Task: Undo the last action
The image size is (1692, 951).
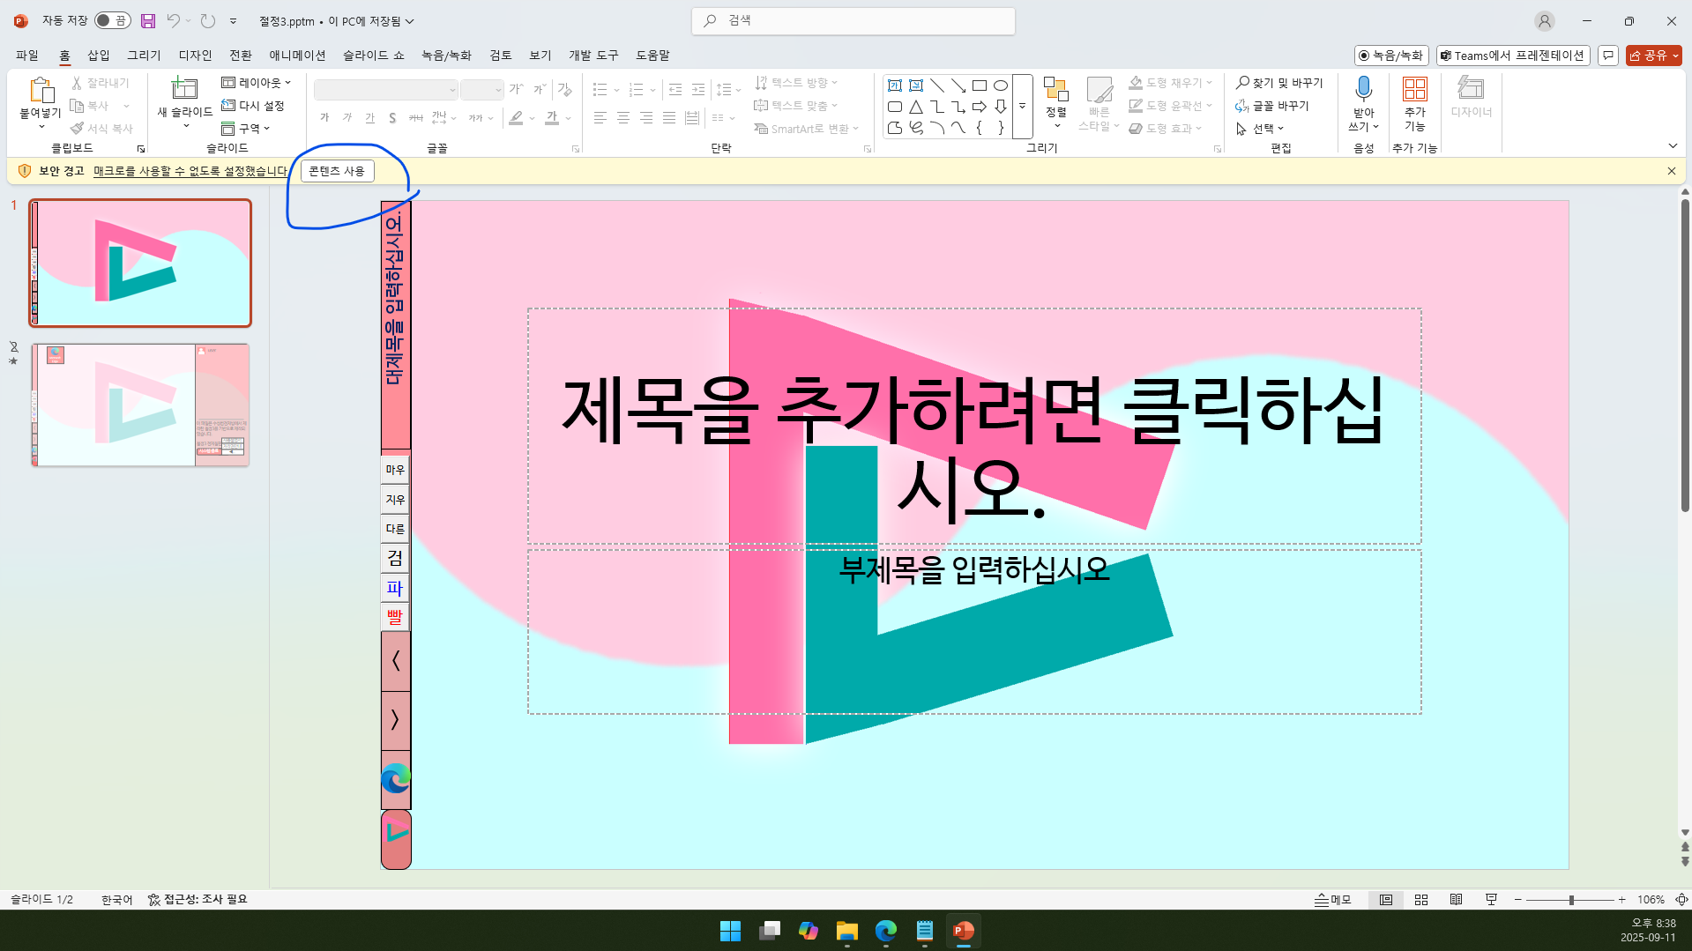Action: pos(173,20)
